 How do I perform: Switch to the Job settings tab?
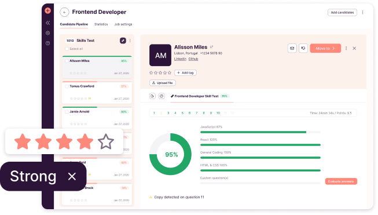click(123, 24)
